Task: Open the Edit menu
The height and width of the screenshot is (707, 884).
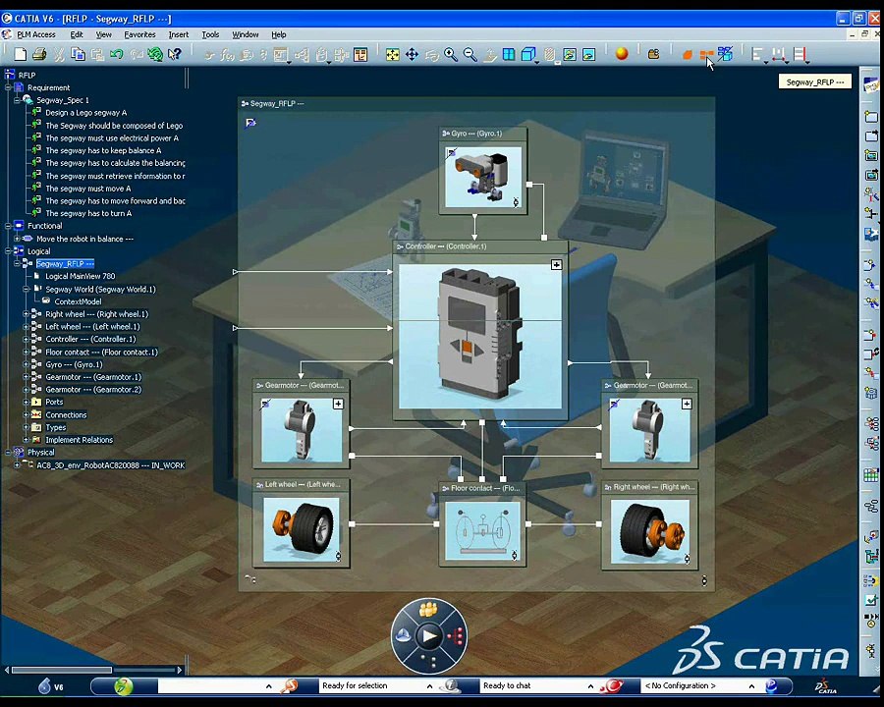Action: tap(76, 34)
